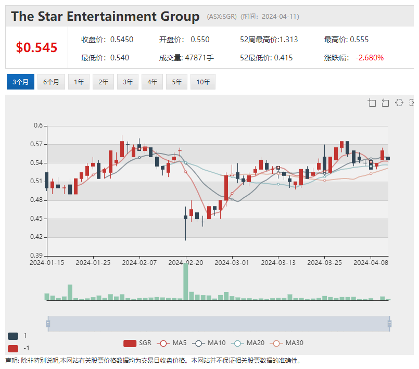This screenshot has width=419, height=369.
Task: Toggle the SGR candlestick series in legend
Action: (x=137, y=343)
